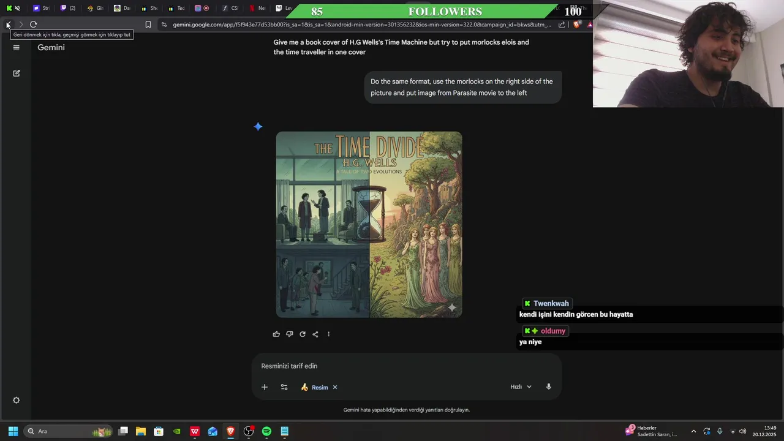Click the blue Gemini sparkle icon
This screenshot has width=784, height=441.
point(258,127)
